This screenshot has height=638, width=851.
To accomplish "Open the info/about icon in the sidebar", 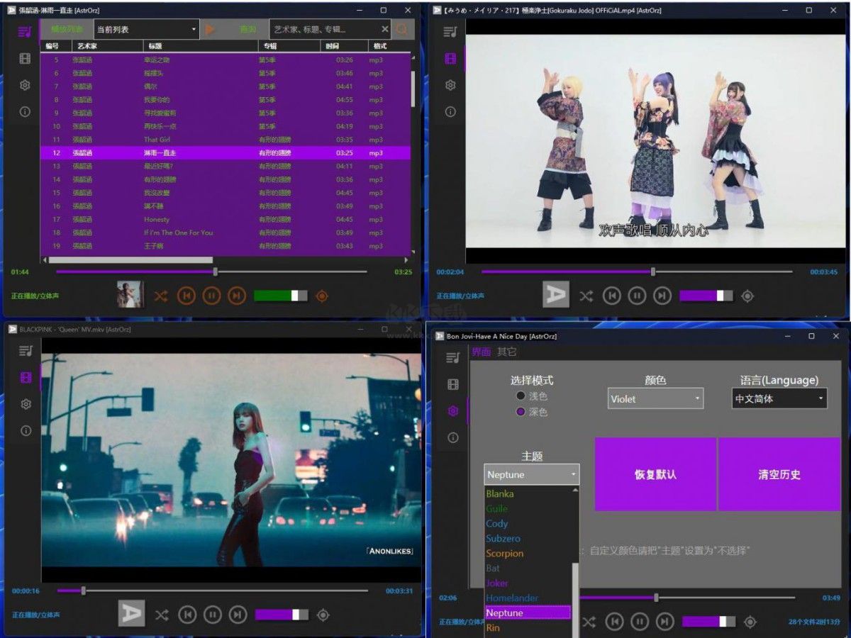I will 25,111.
